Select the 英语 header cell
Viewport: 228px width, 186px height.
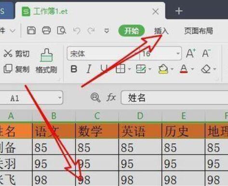tap(140, 131)
